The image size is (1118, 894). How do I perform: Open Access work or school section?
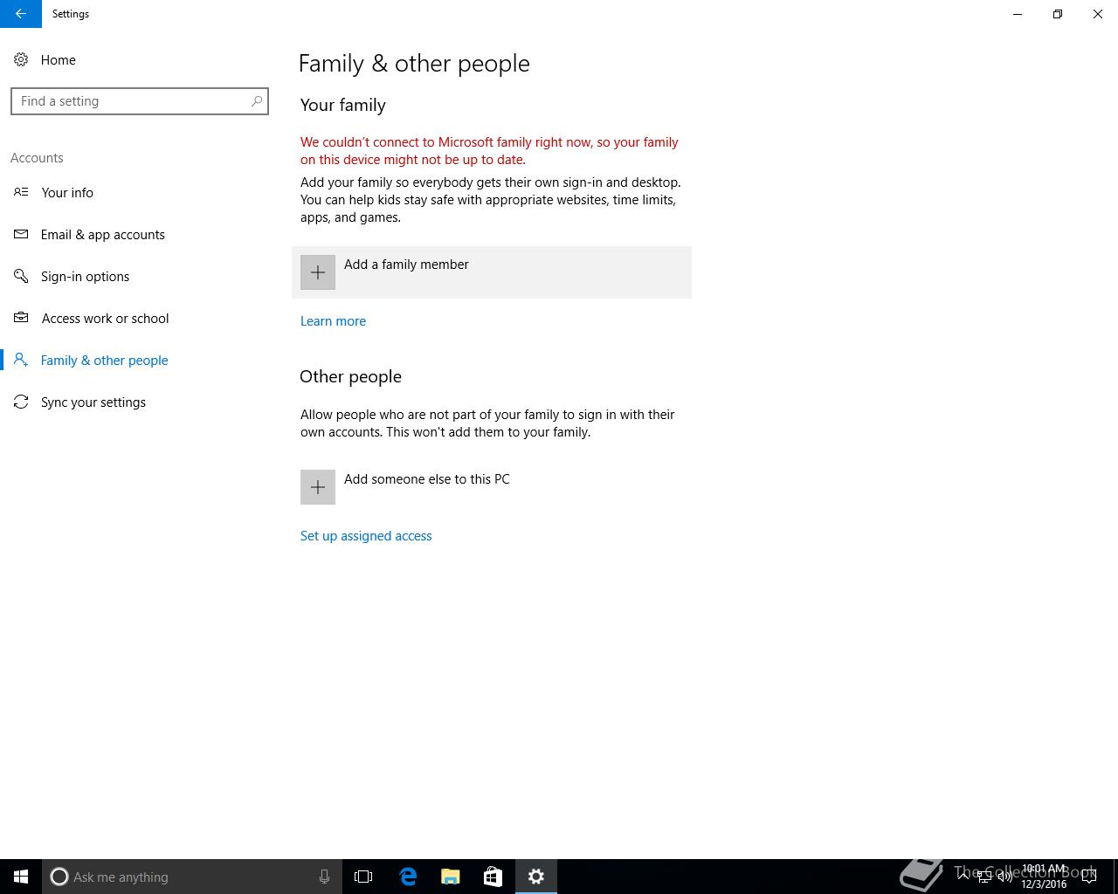(140, 318)
